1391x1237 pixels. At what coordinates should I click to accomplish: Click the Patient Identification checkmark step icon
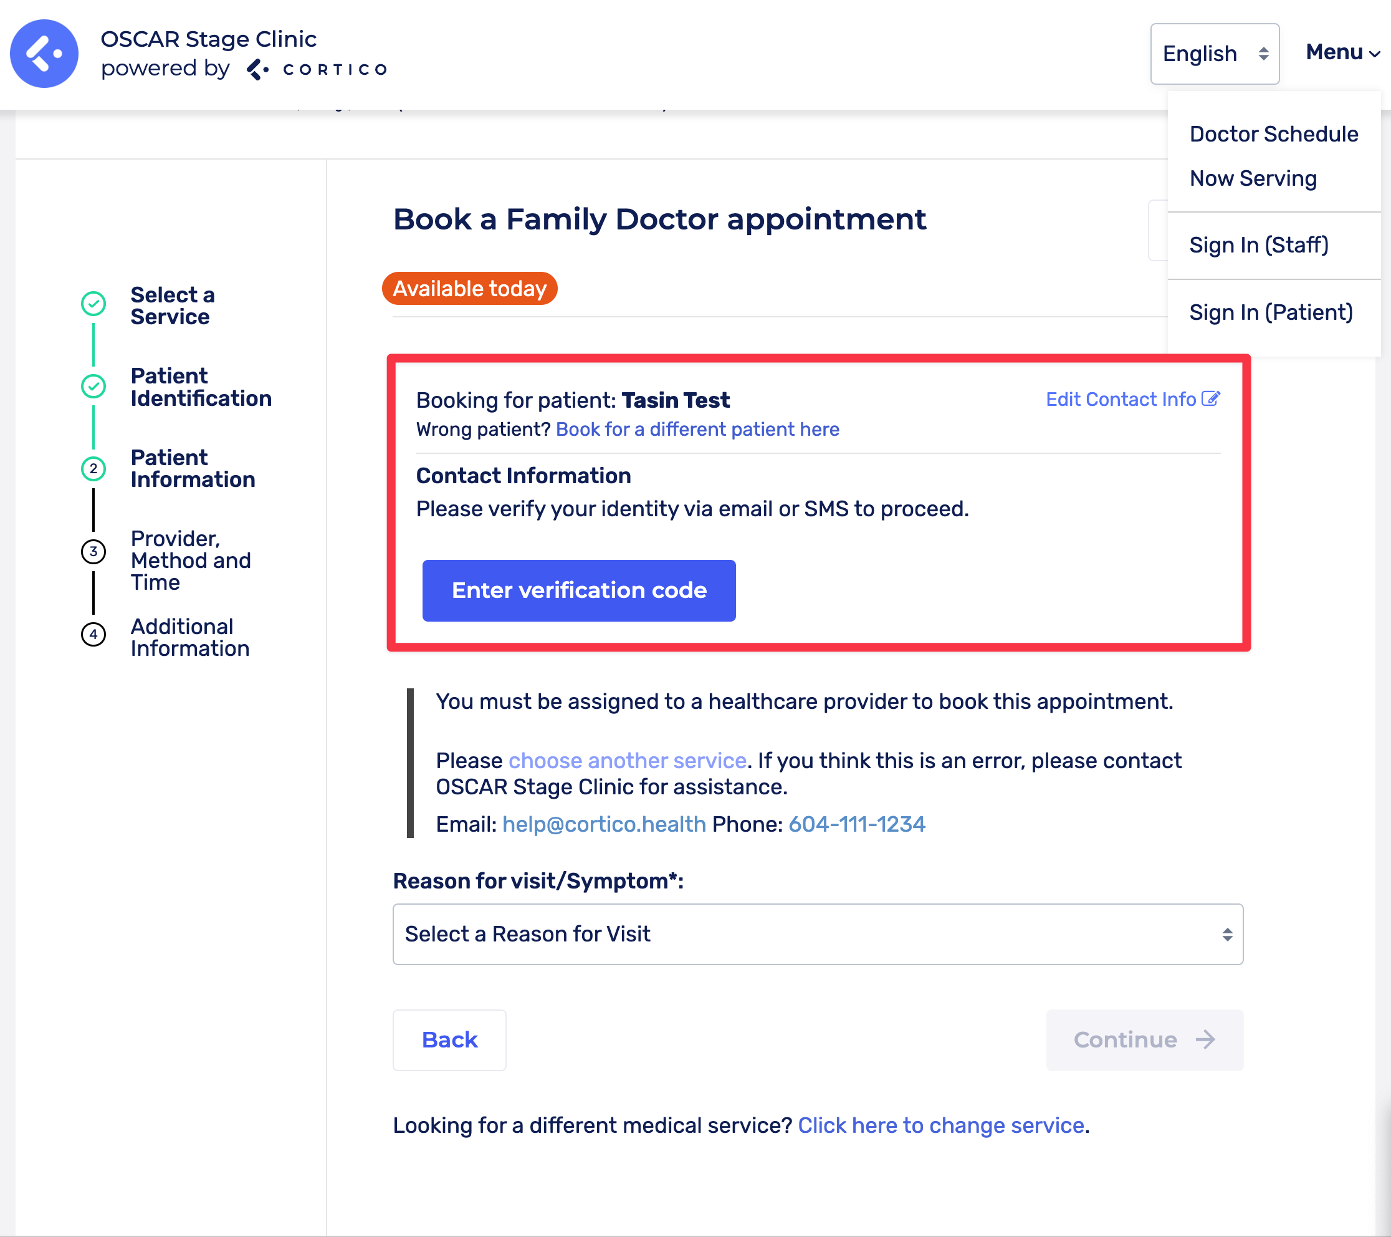pyautogui.click(x=93, y=386)
